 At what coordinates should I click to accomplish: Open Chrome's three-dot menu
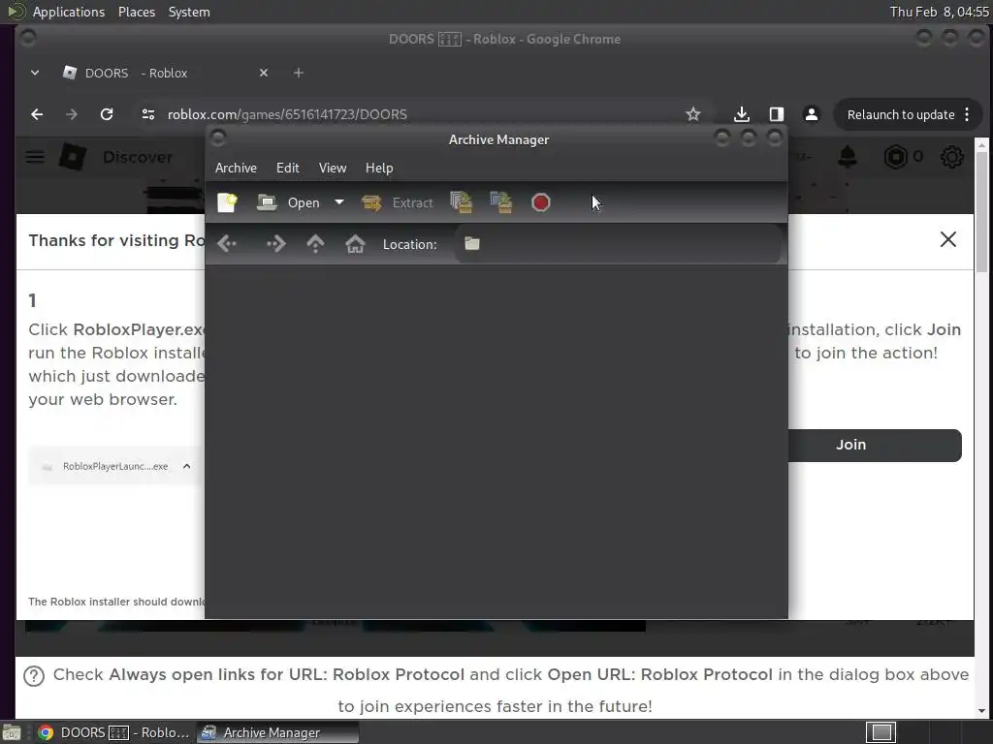967,114
